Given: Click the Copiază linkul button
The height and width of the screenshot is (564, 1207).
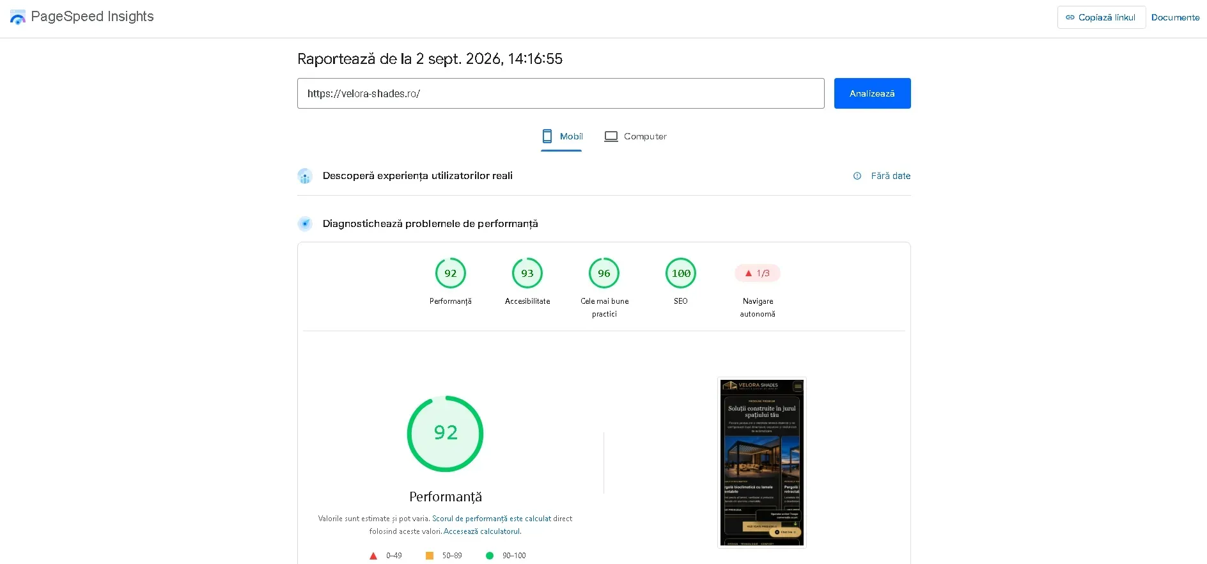Looking at the screenshot, I should tap(1102, 17).
